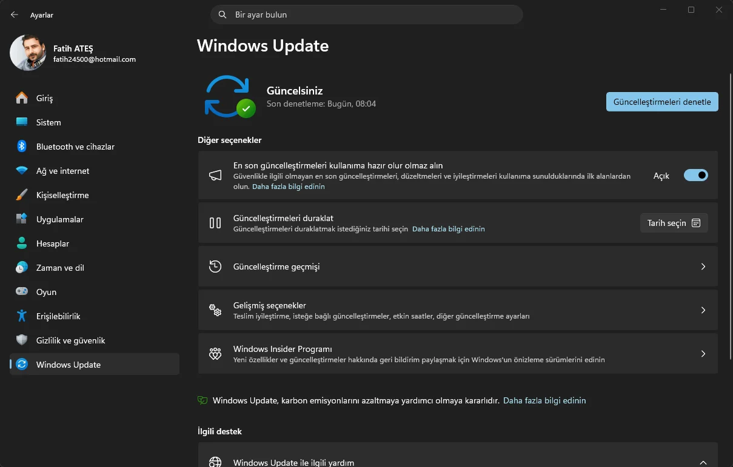Screen dimensions: 733x467
Task: Open Kişiselleştirme settings
Action: [x=95, y=195]
